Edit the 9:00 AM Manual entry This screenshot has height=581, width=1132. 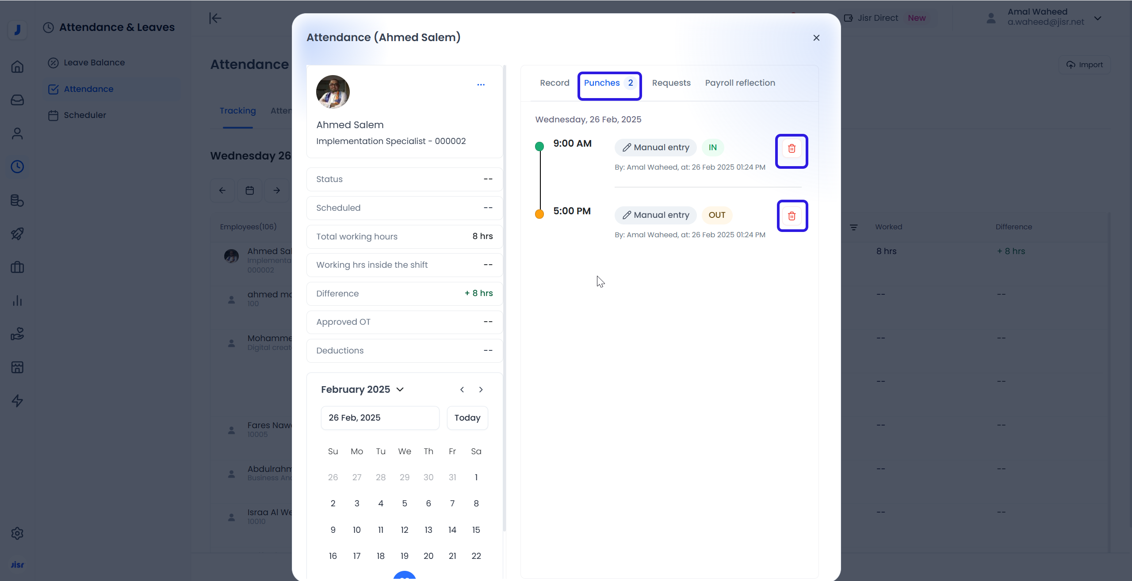tap(656, 148)
